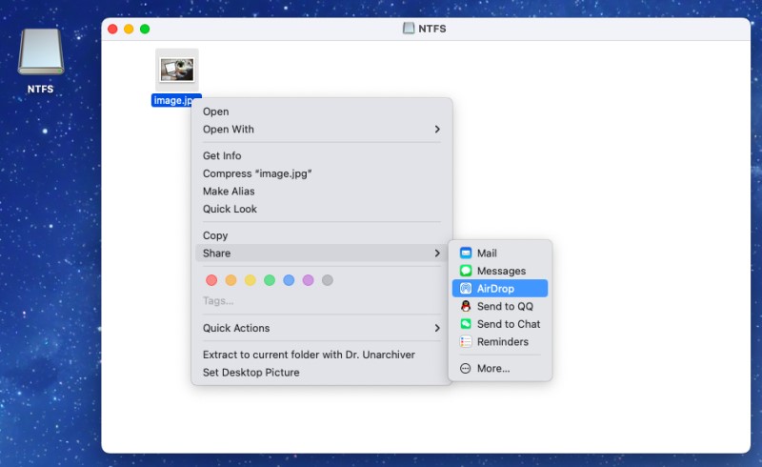Viewport: 762px width, 467px height.
Task: Apply the gray tag color
Action: click(328, 280)
